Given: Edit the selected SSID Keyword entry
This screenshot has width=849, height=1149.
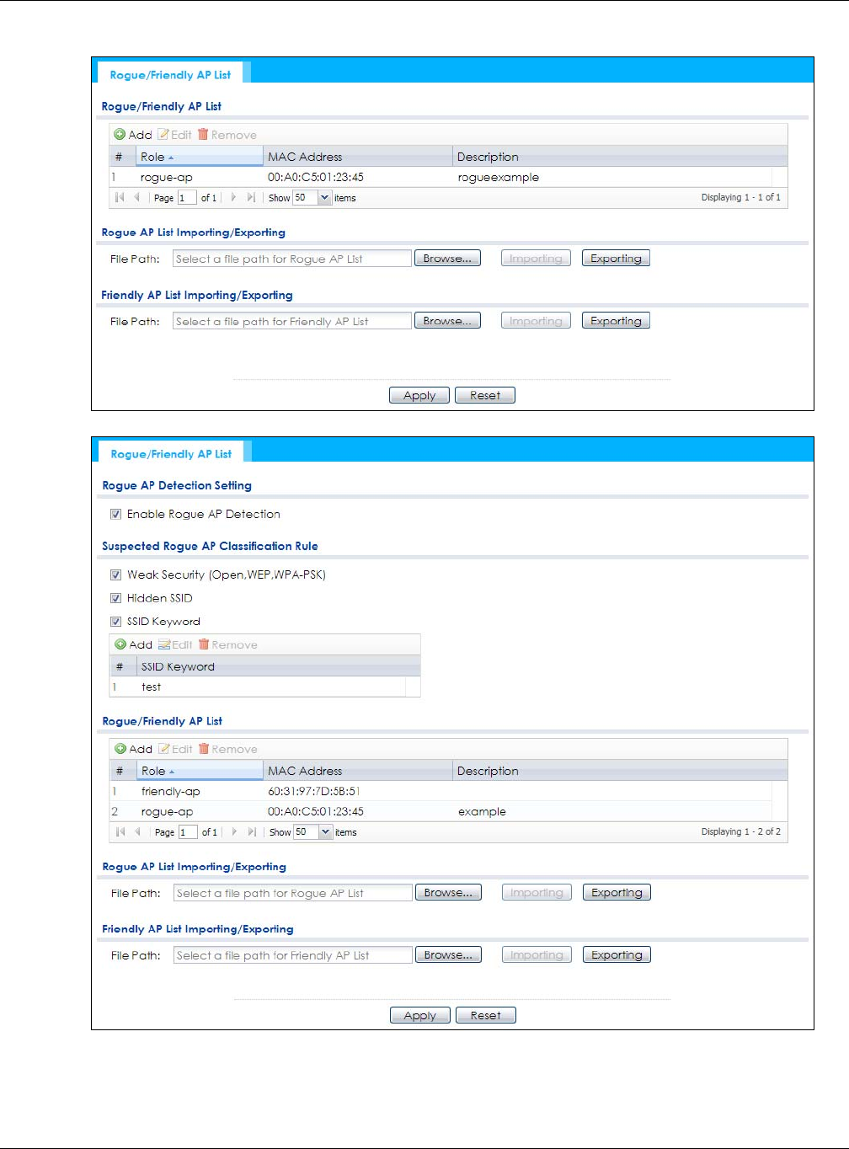Looking at the screenshot, I should [x=176, y=644].
